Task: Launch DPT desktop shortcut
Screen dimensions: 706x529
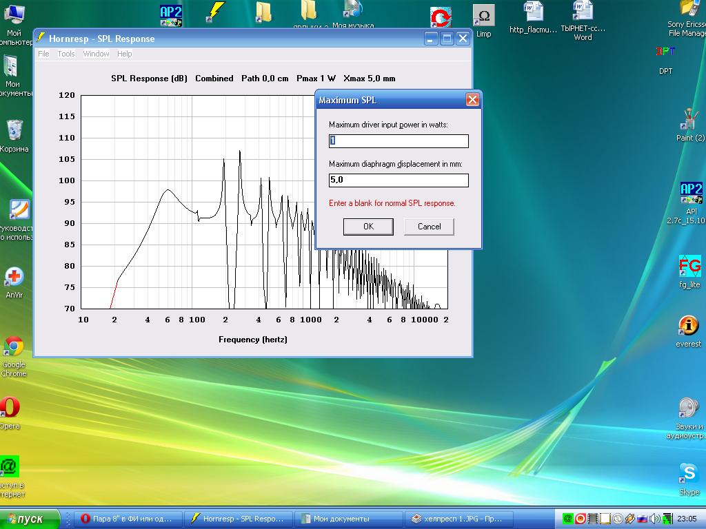Action: click(x=665, y=61)
